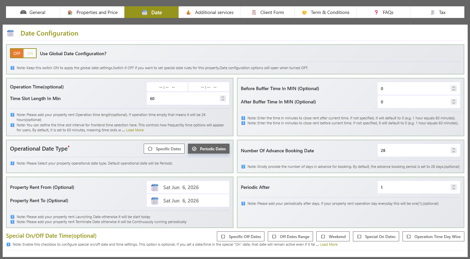Screen dimensions: 470x259
Task: Select the Date tab
Action: coord(151,12)
